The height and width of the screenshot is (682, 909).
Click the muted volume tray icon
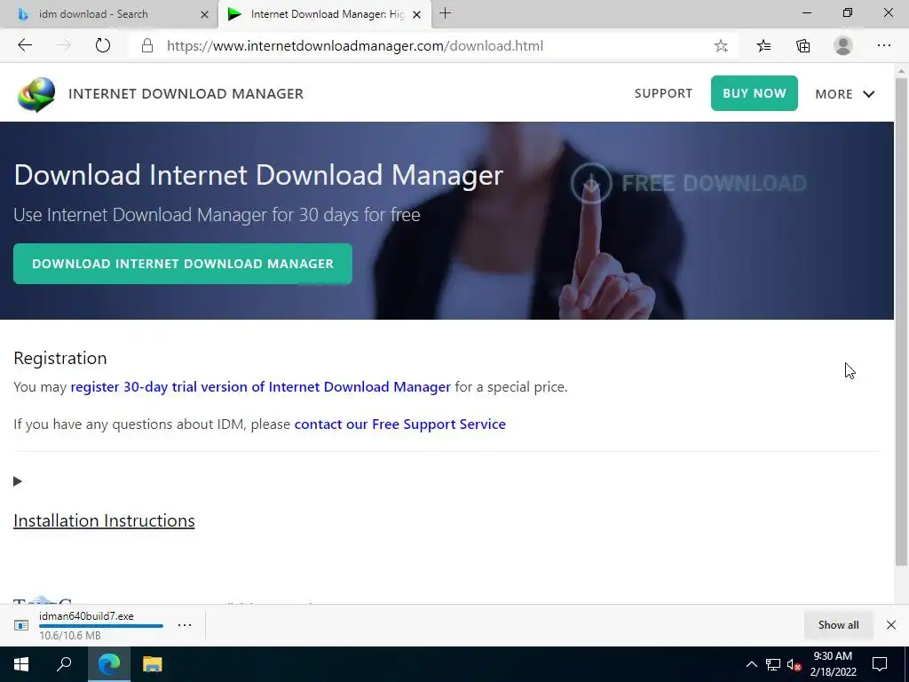click(x=794, y=664)
